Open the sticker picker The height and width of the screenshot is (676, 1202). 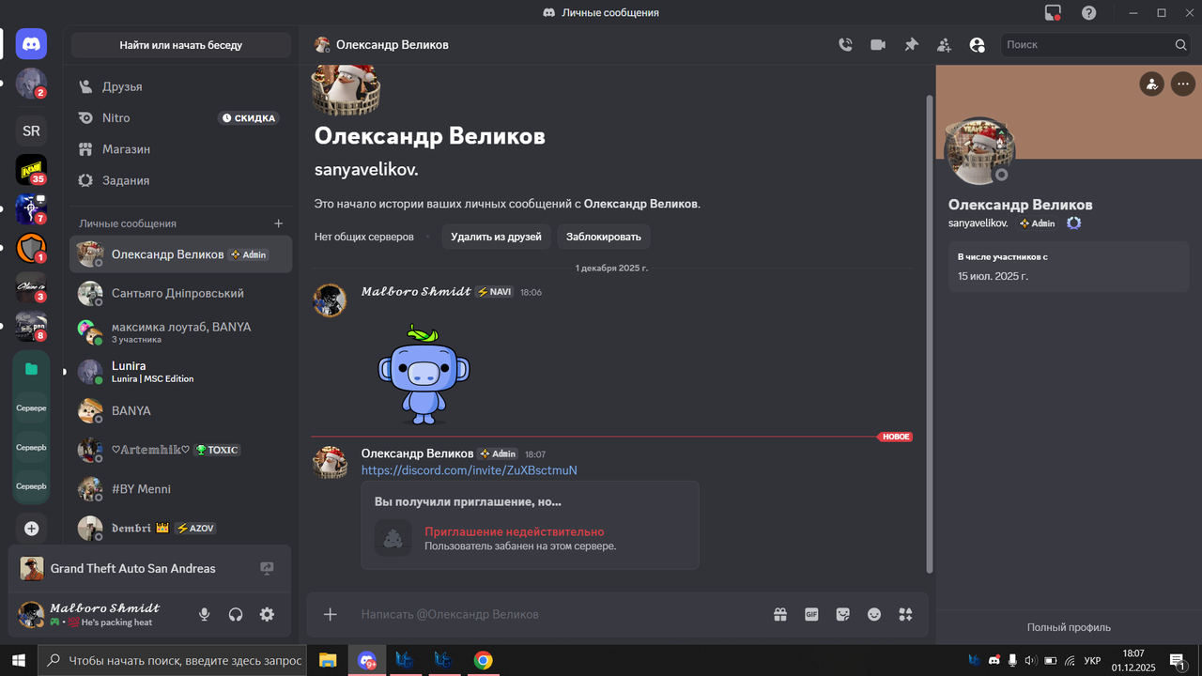pyautogui.click(x=842, y=614)
